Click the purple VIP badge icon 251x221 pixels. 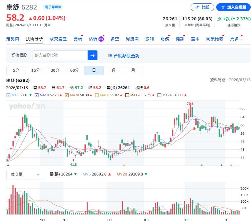101,39
